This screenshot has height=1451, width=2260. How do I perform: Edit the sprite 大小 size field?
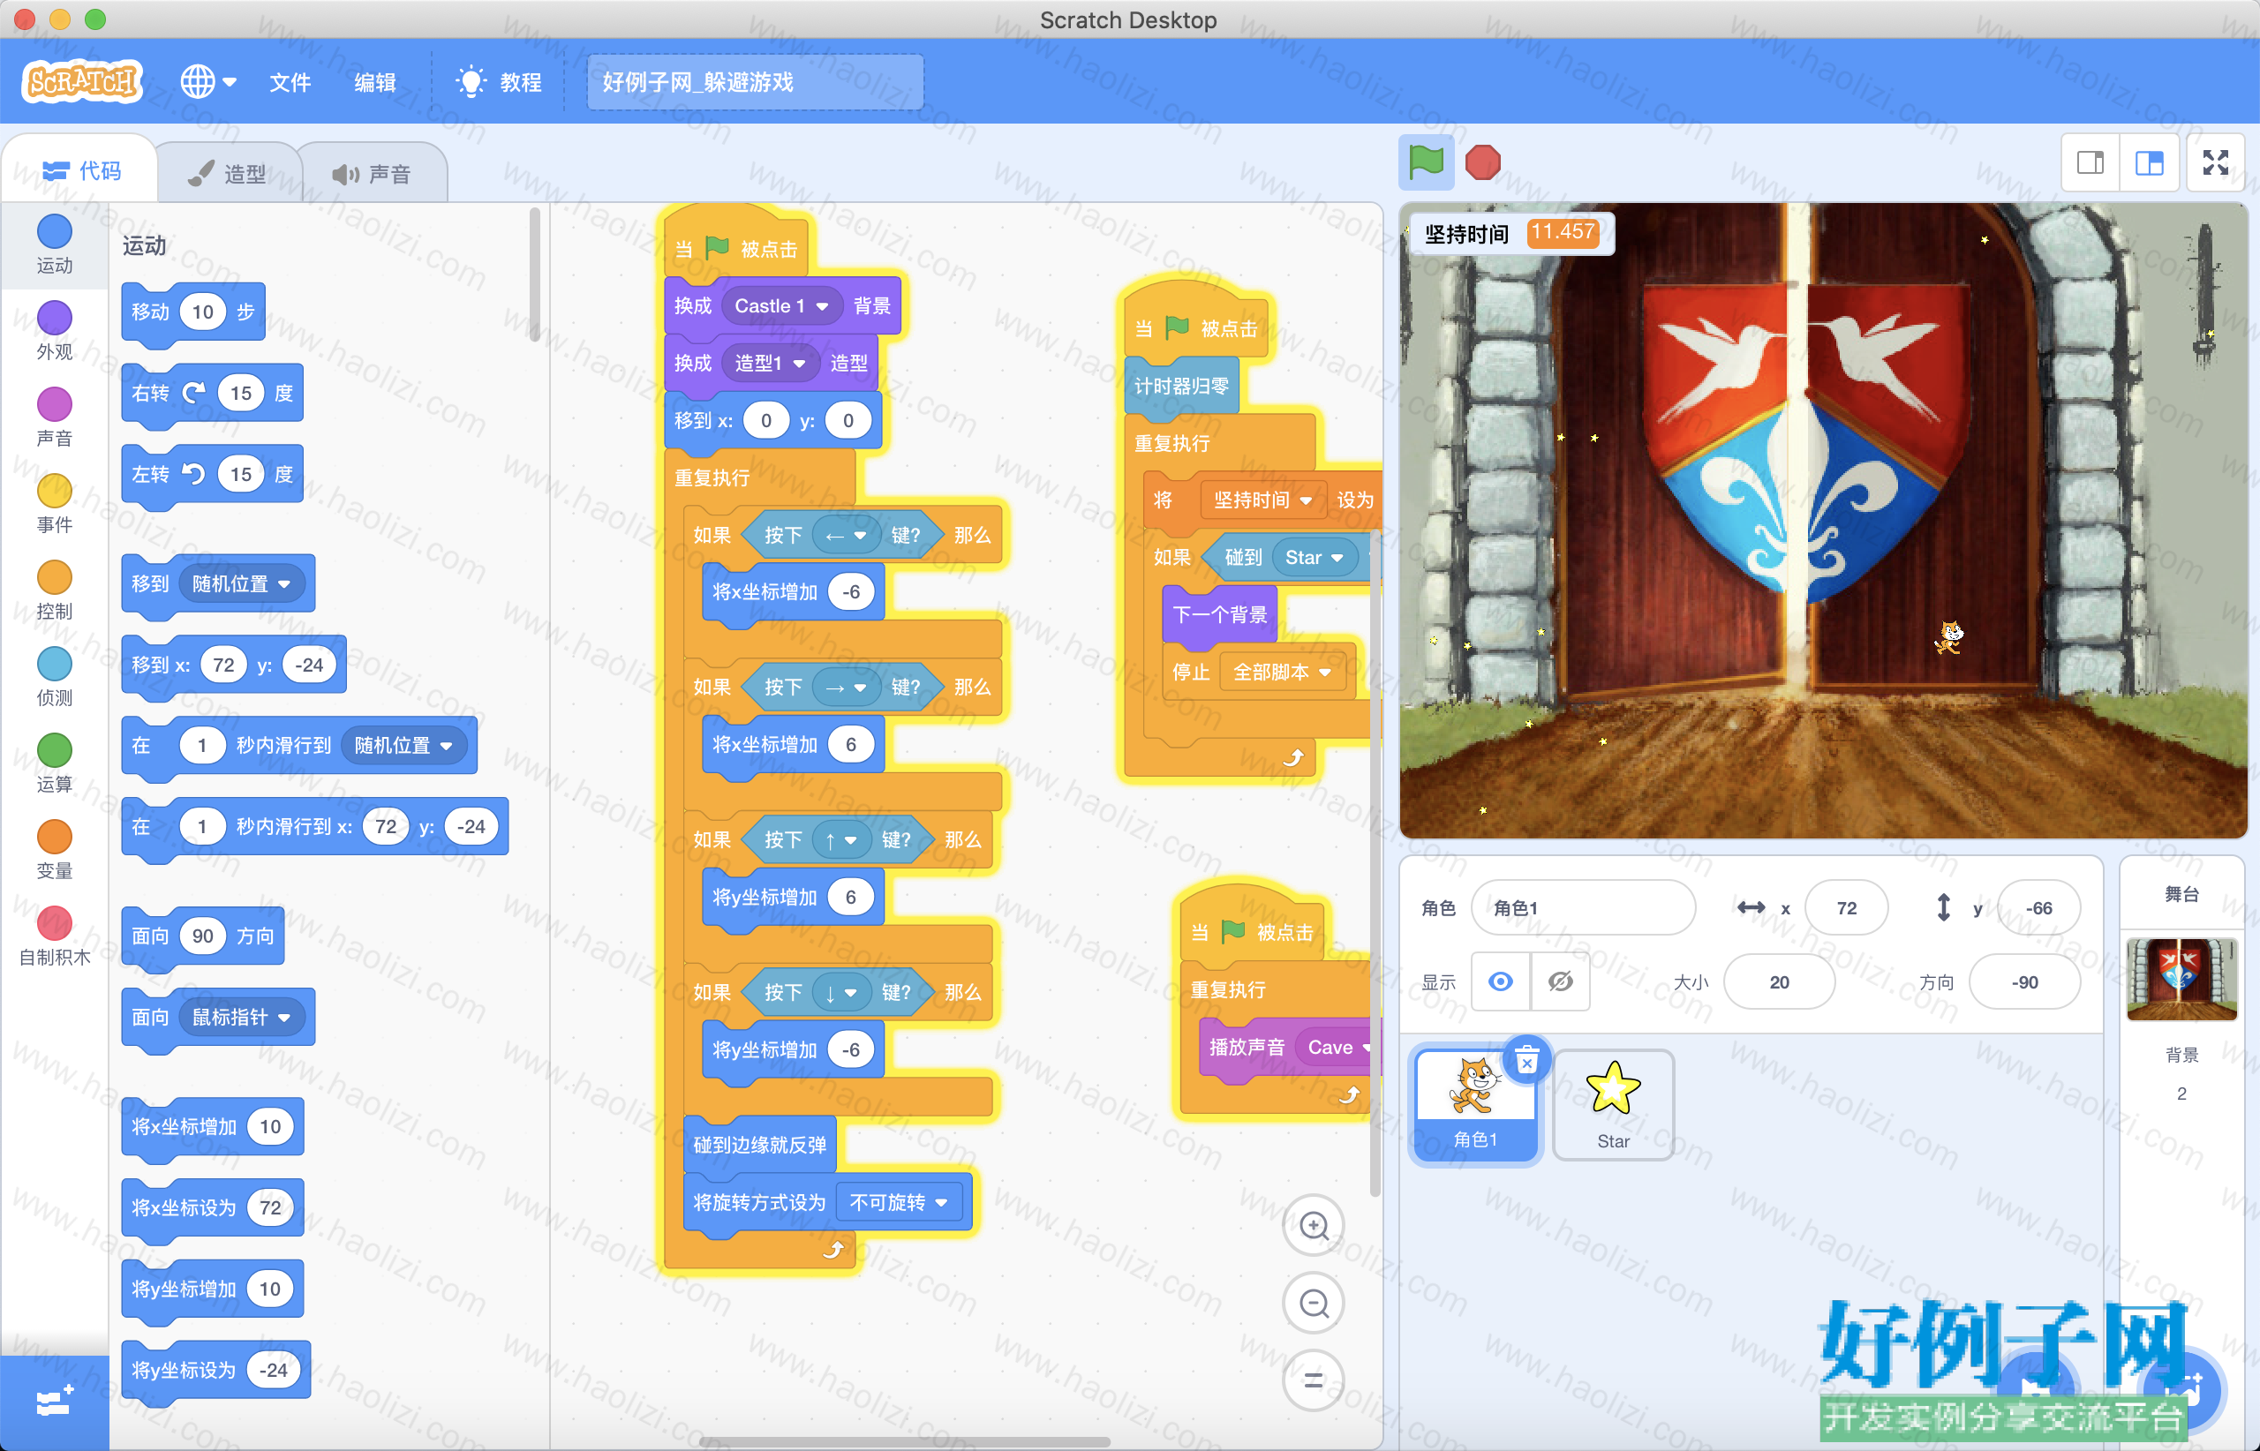pos(1778,981)
